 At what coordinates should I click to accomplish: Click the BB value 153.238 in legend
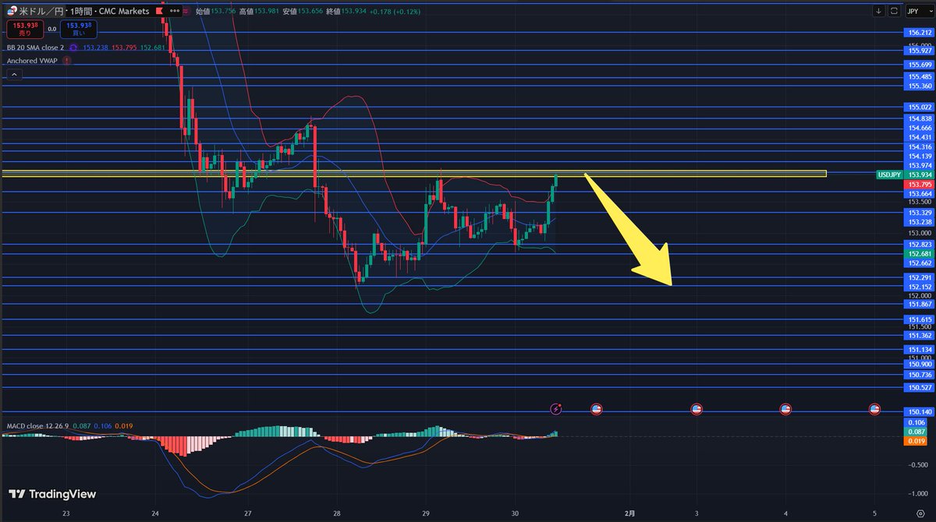[95, 48]
